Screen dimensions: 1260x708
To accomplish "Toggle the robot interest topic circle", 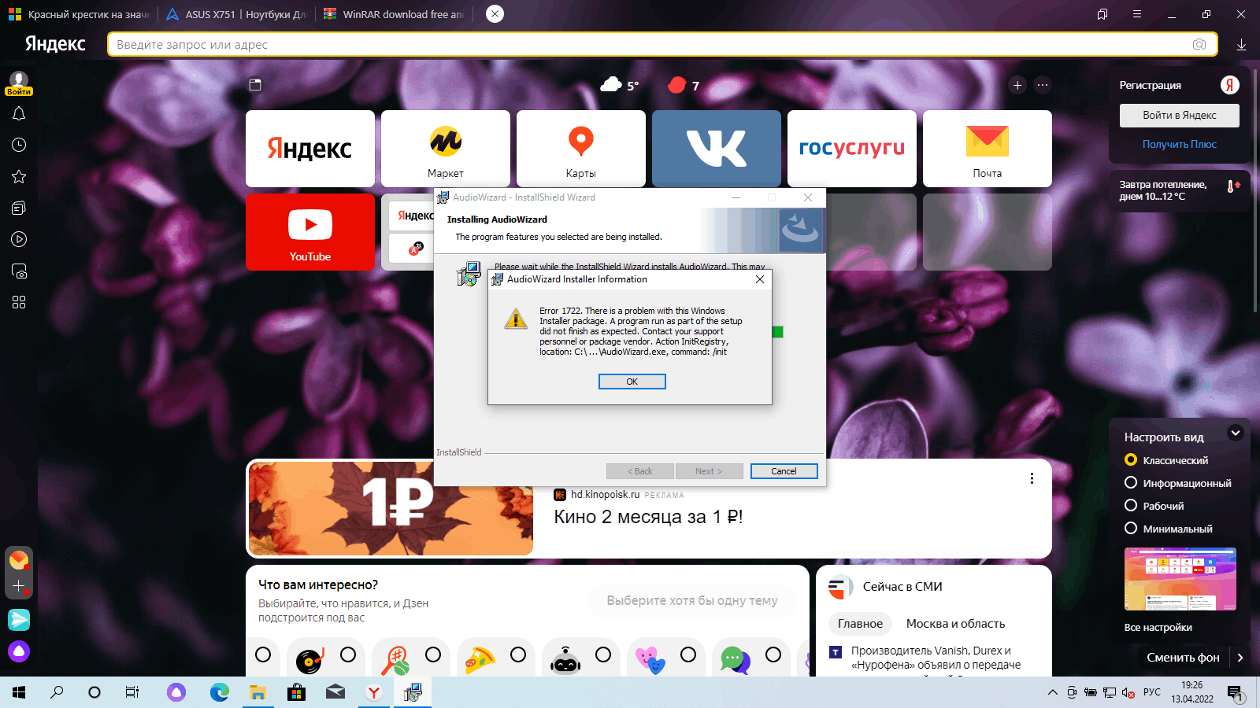I will tap(603, 655).
